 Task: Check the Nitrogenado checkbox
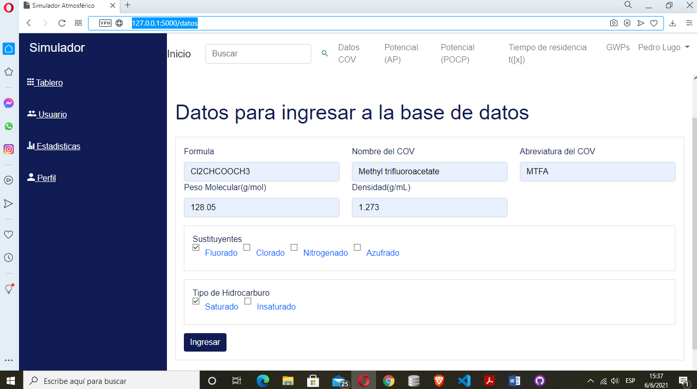tap(294, 247)
